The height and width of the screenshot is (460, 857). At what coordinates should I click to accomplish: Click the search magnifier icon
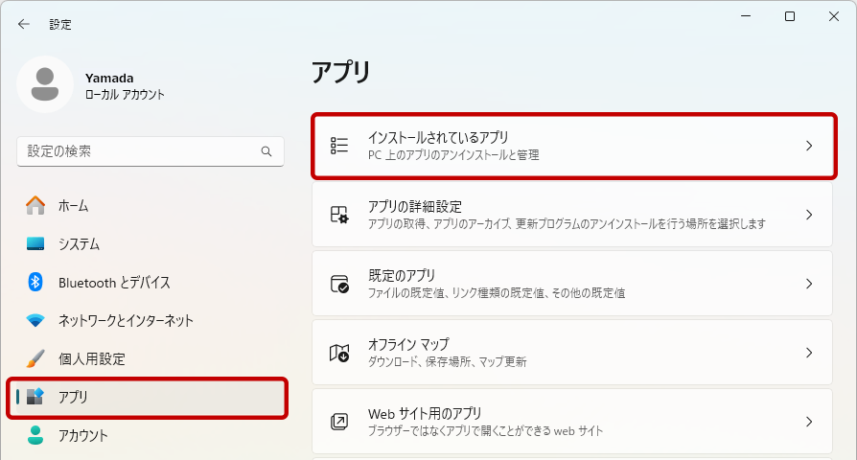point(266,151)
